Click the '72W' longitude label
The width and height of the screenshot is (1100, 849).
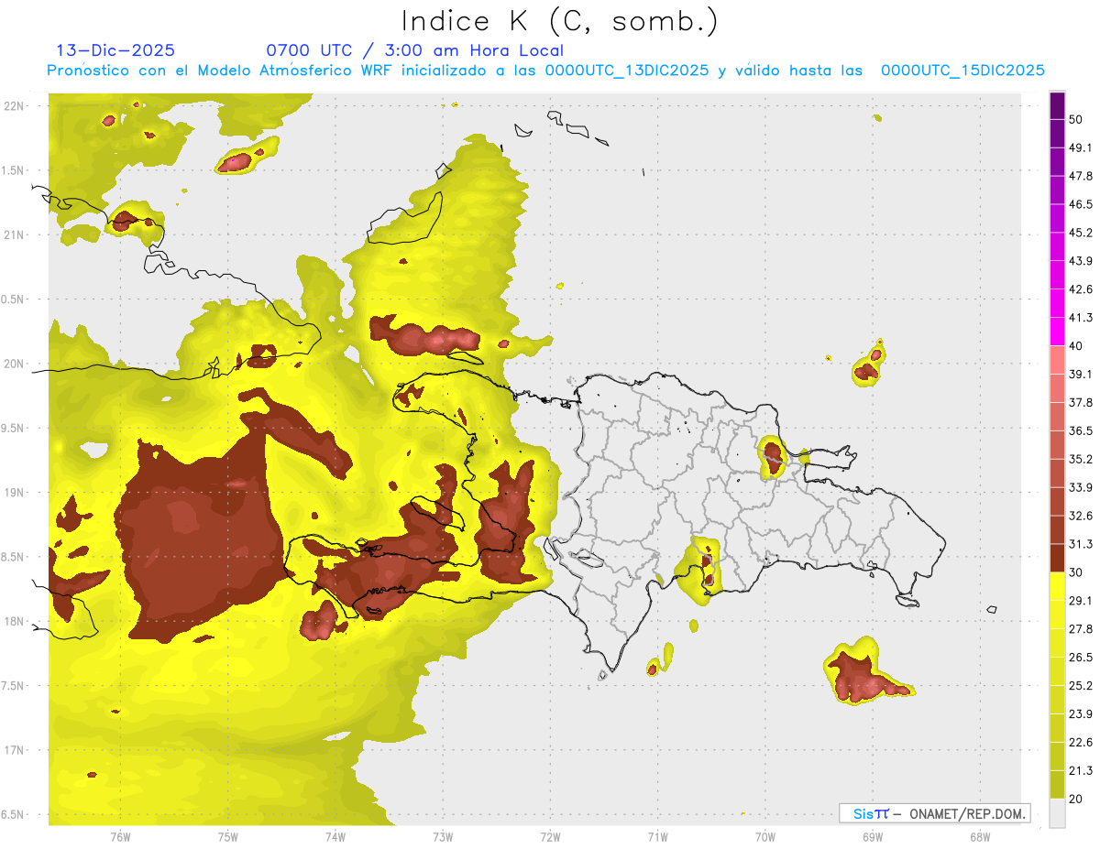click(550, 837)
